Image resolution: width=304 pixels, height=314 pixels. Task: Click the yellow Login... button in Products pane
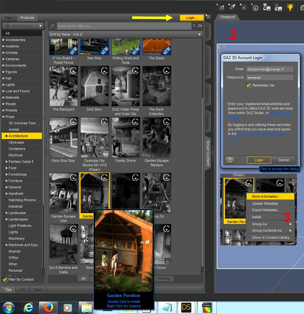(x=192, y=18)
